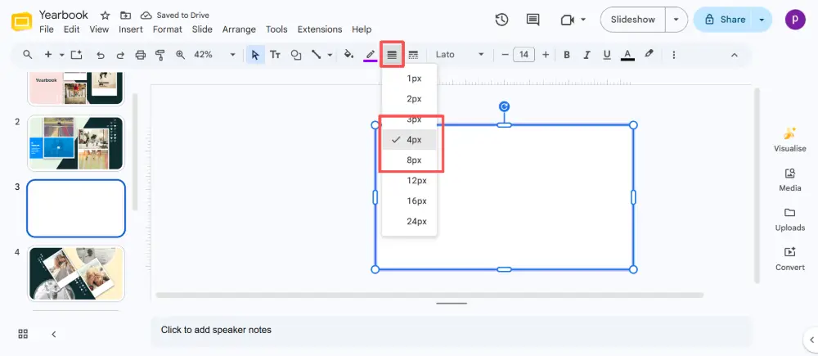Viewport: 818px width, 356px height.
Task: Click the font size field
Action: coord(524,55)
